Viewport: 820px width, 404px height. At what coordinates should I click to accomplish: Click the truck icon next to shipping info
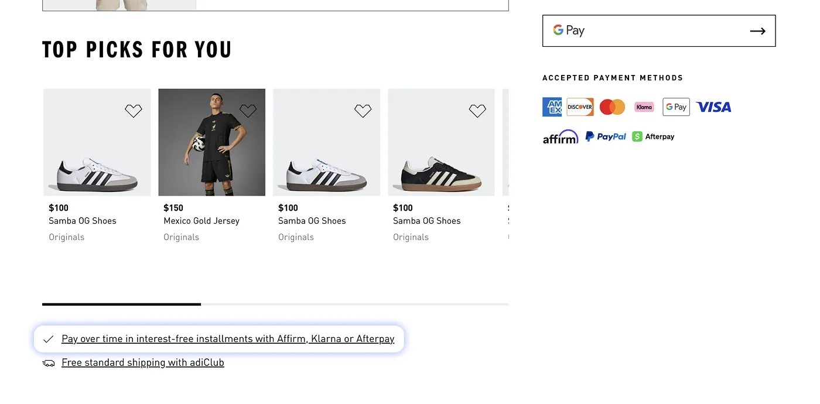[x=48, y=362]
